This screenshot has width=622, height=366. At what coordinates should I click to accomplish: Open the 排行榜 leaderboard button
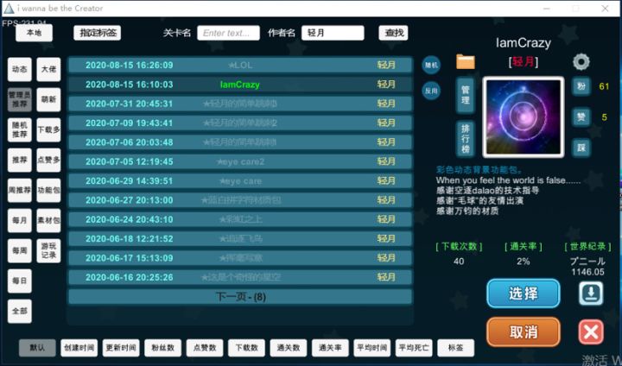(x=466, y=139)
